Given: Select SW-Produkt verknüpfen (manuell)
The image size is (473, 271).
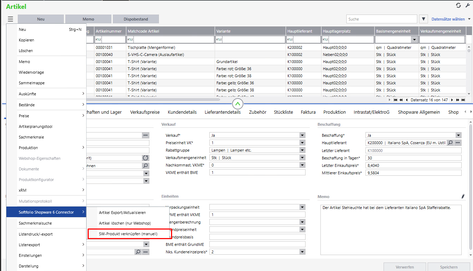Looking at the screenshot, I should (128, 234).
